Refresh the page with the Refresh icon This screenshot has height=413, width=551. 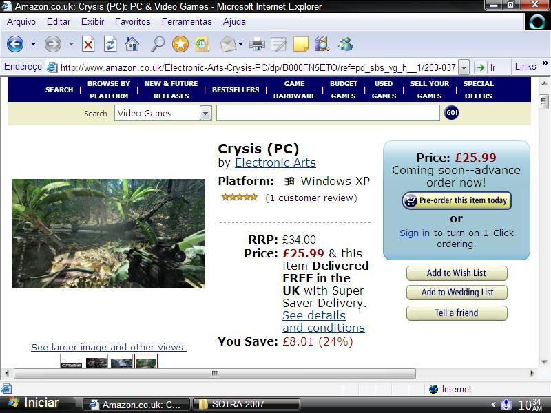[110, 44]
